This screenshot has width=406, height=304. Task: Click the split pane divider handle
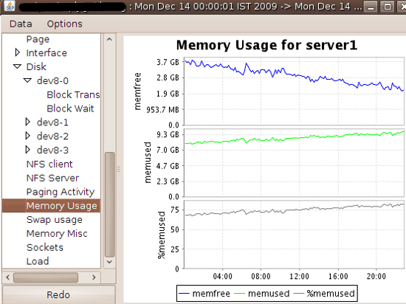[x=119, y=169]
